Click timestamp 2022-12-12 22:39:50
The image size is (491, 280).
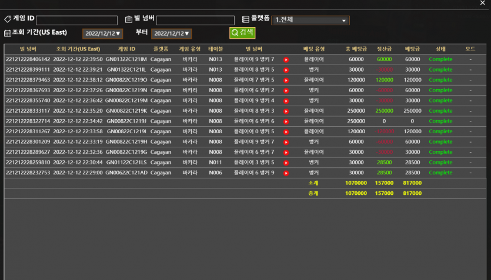point(78,59)
